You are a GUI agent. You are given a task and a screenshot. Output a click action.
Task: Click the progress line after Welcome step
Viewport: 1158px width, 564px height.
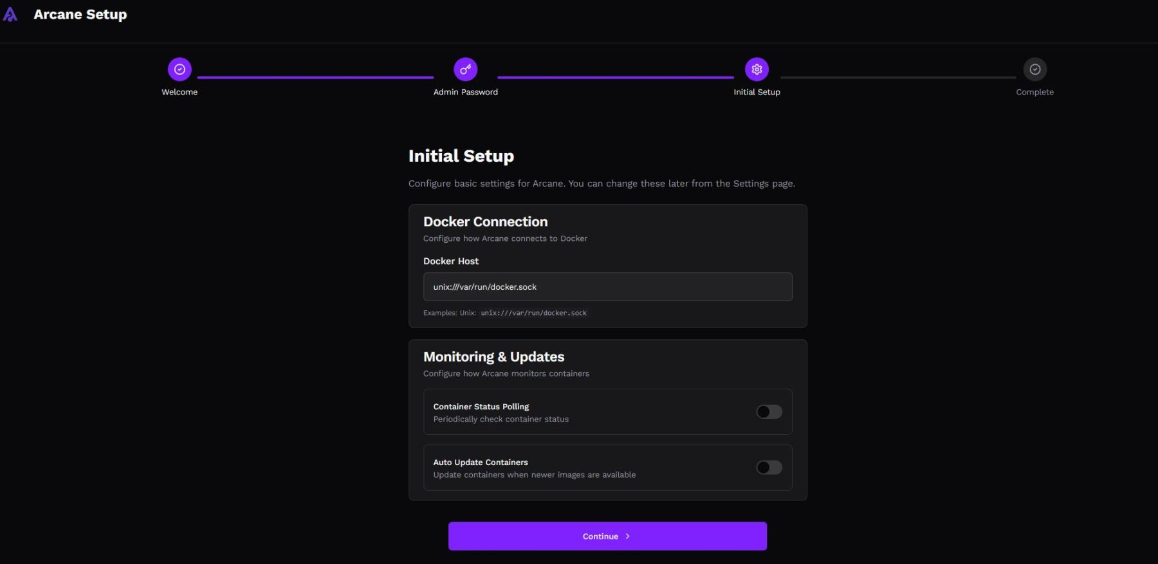click(x=315, y=77)
